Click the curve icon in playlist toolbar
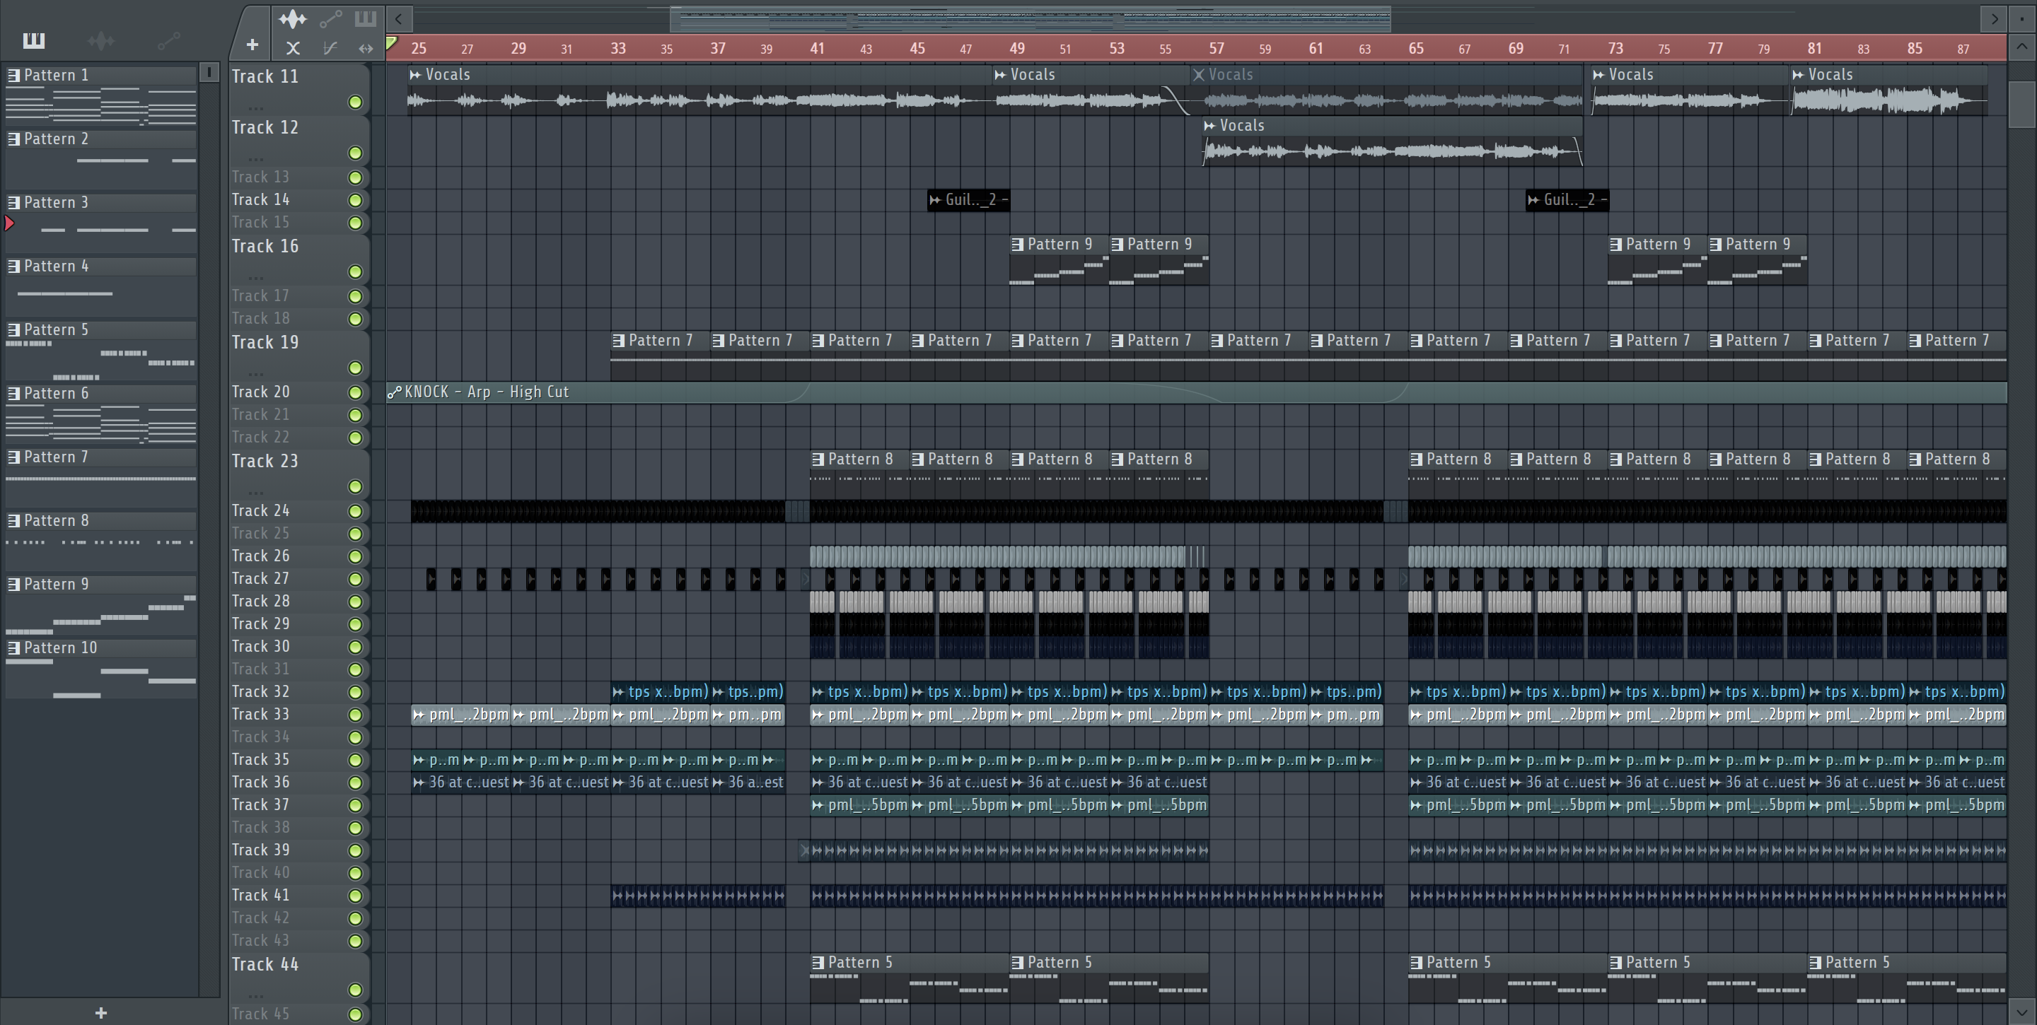This screenshot has height=1025, width=2037. coord(330,48)
